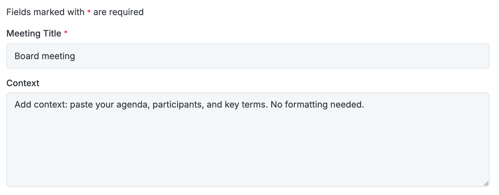Click the 'Fields marked with' notice text

pyautogui.click(x=45, y=12)
